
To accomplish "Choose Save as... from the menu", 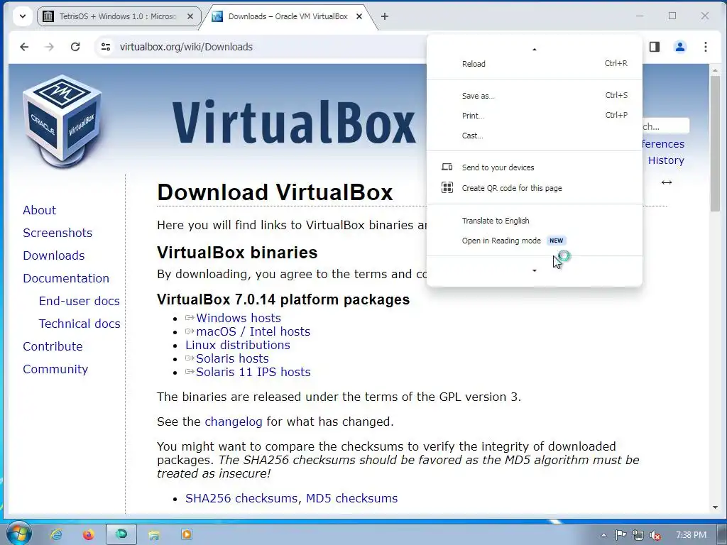I will [x=534, y=96].
